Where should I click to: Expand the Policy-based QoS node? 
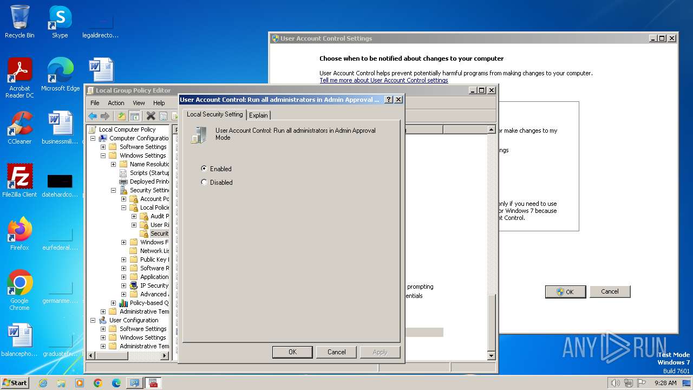tap(113, 303)
